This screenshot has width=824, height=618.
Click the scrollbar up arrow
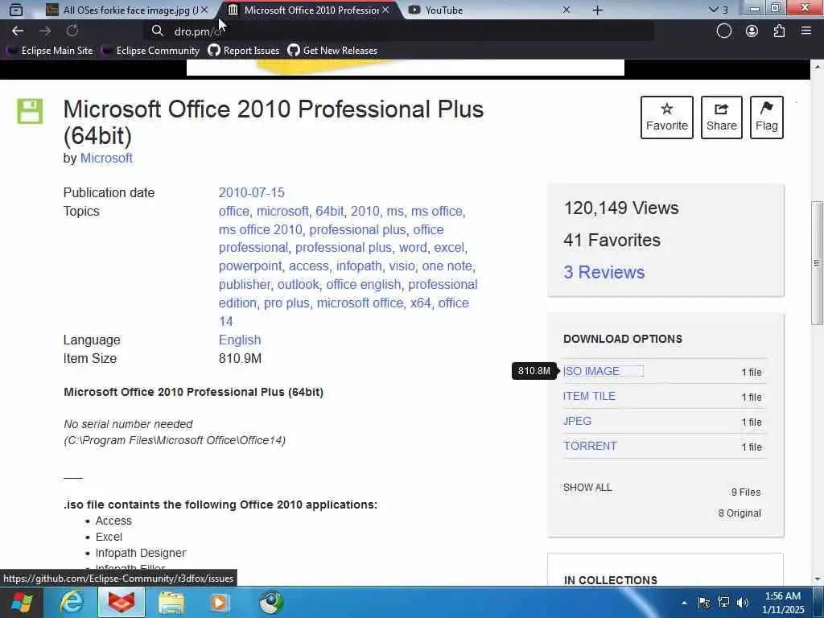tap(817, 66)
